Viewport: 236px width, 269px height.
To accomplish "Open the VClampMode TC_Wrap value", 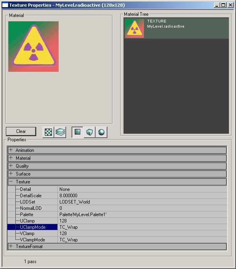I will coord(142,240).
